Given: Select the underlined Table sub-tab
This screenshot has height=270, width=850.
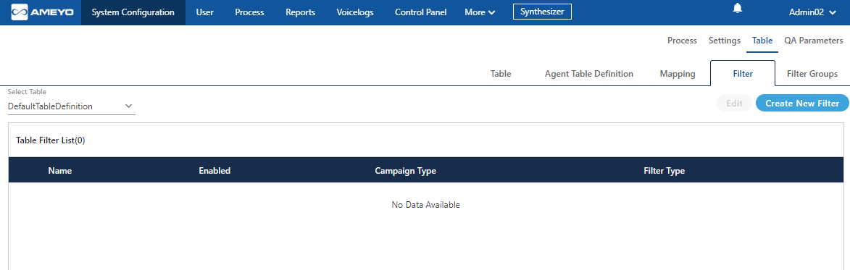Looking at the screenshot, I should tap(762, 41).
